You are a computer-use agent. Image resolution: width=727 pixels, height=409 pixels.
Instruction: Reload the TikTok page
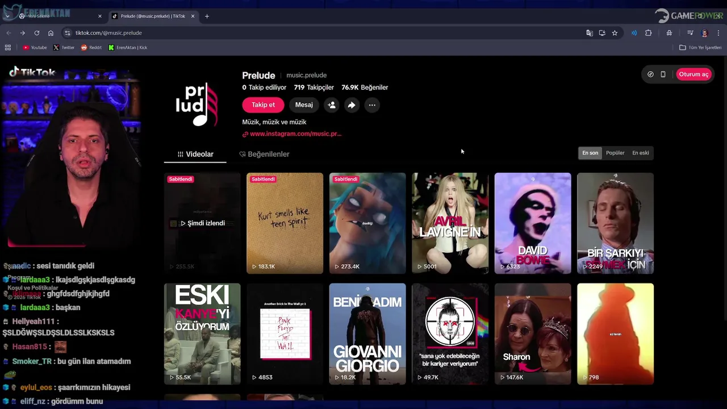coord(37,33)
